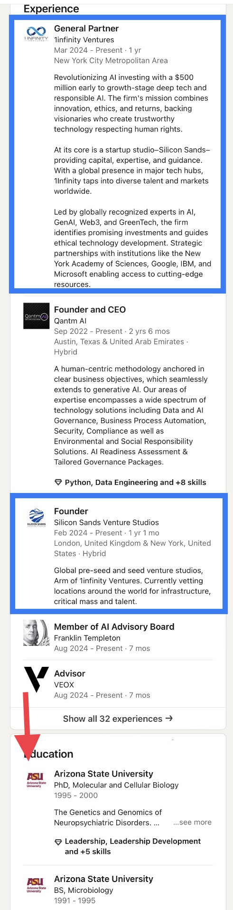Open the 1infinity Ventures company logo
This screenshot has width=233, height=910.
click(37, 34)
